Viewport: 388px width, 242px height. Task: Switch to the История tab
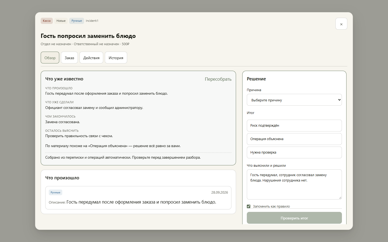[116, 58]
